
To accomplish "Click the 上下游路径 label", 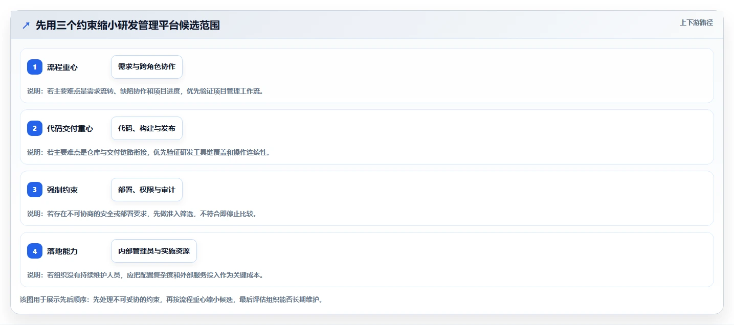I will tap(696, 22).
